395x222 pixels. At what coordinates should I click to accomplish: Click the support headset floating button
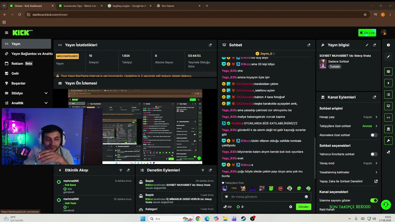[x=385, y=205]
